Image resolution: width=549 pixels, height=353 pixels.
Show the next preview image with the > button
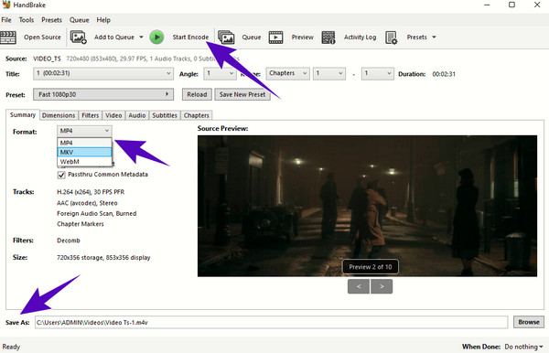[382, 286]
